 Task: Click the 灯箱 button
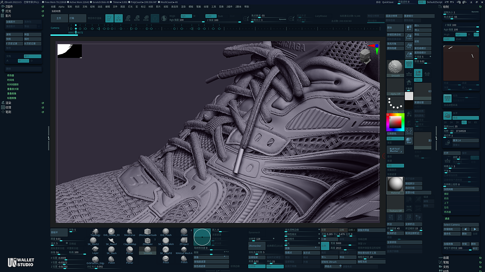pos(77,18)
